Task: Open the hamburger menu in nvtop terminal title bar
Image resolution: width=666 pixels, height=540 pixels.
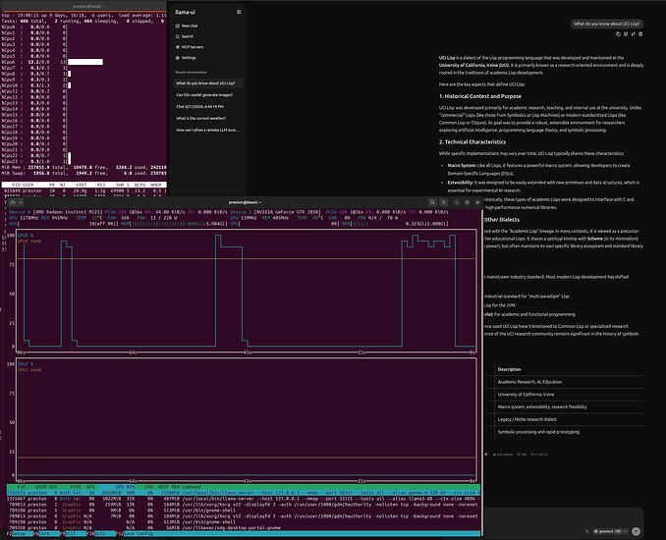Action: [443, 202]
